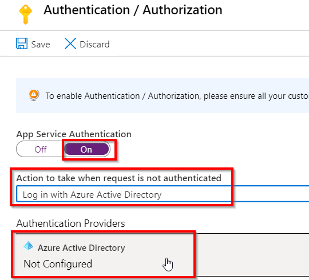Click the yellow key icon in header
The image size is (309, 280).
(25, 14)
